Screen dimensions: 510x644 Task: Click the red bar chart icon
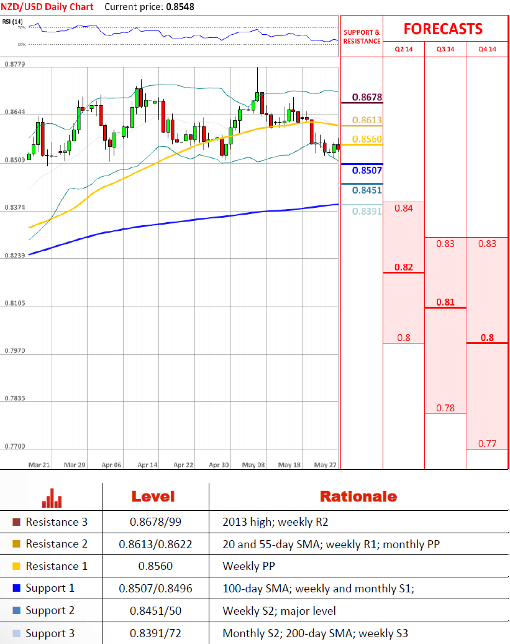click(x=52, y=498)
